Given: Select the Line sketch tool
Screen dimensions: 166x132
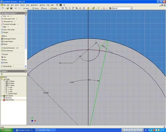Looking at the screenshot, I should tap(3, 16).
